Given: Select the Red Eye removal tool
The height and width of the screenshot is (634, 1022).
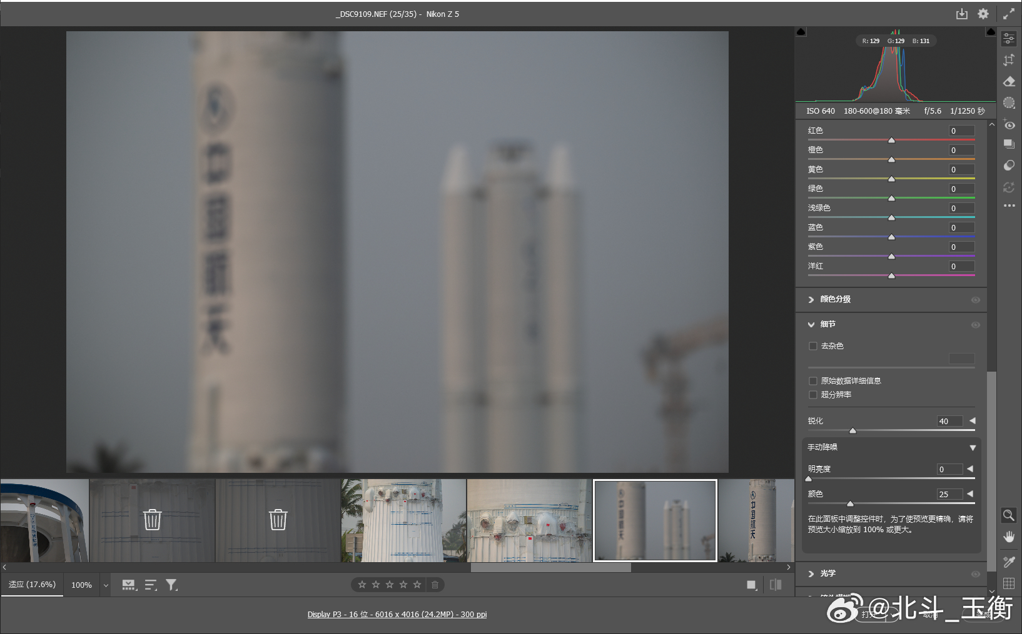Looking at the screenshot, I should point(1009,124).
